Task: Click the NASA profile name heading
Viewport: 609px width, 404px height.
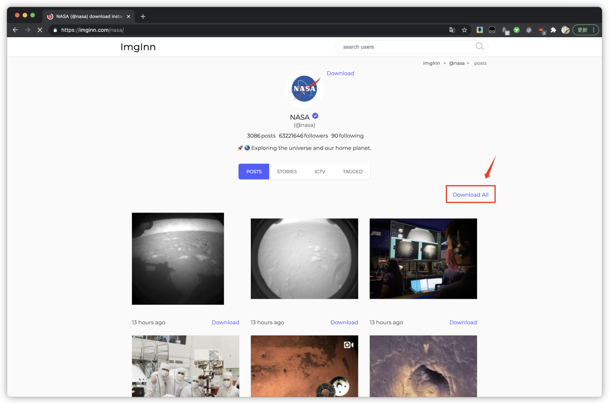Action: (300, 117)
